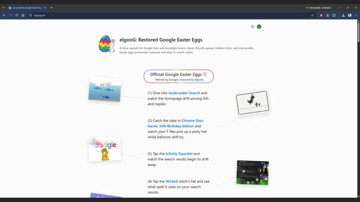Screen dimensions: 360x202
Task: Click Demander à Gemini button
Action: 319,8
